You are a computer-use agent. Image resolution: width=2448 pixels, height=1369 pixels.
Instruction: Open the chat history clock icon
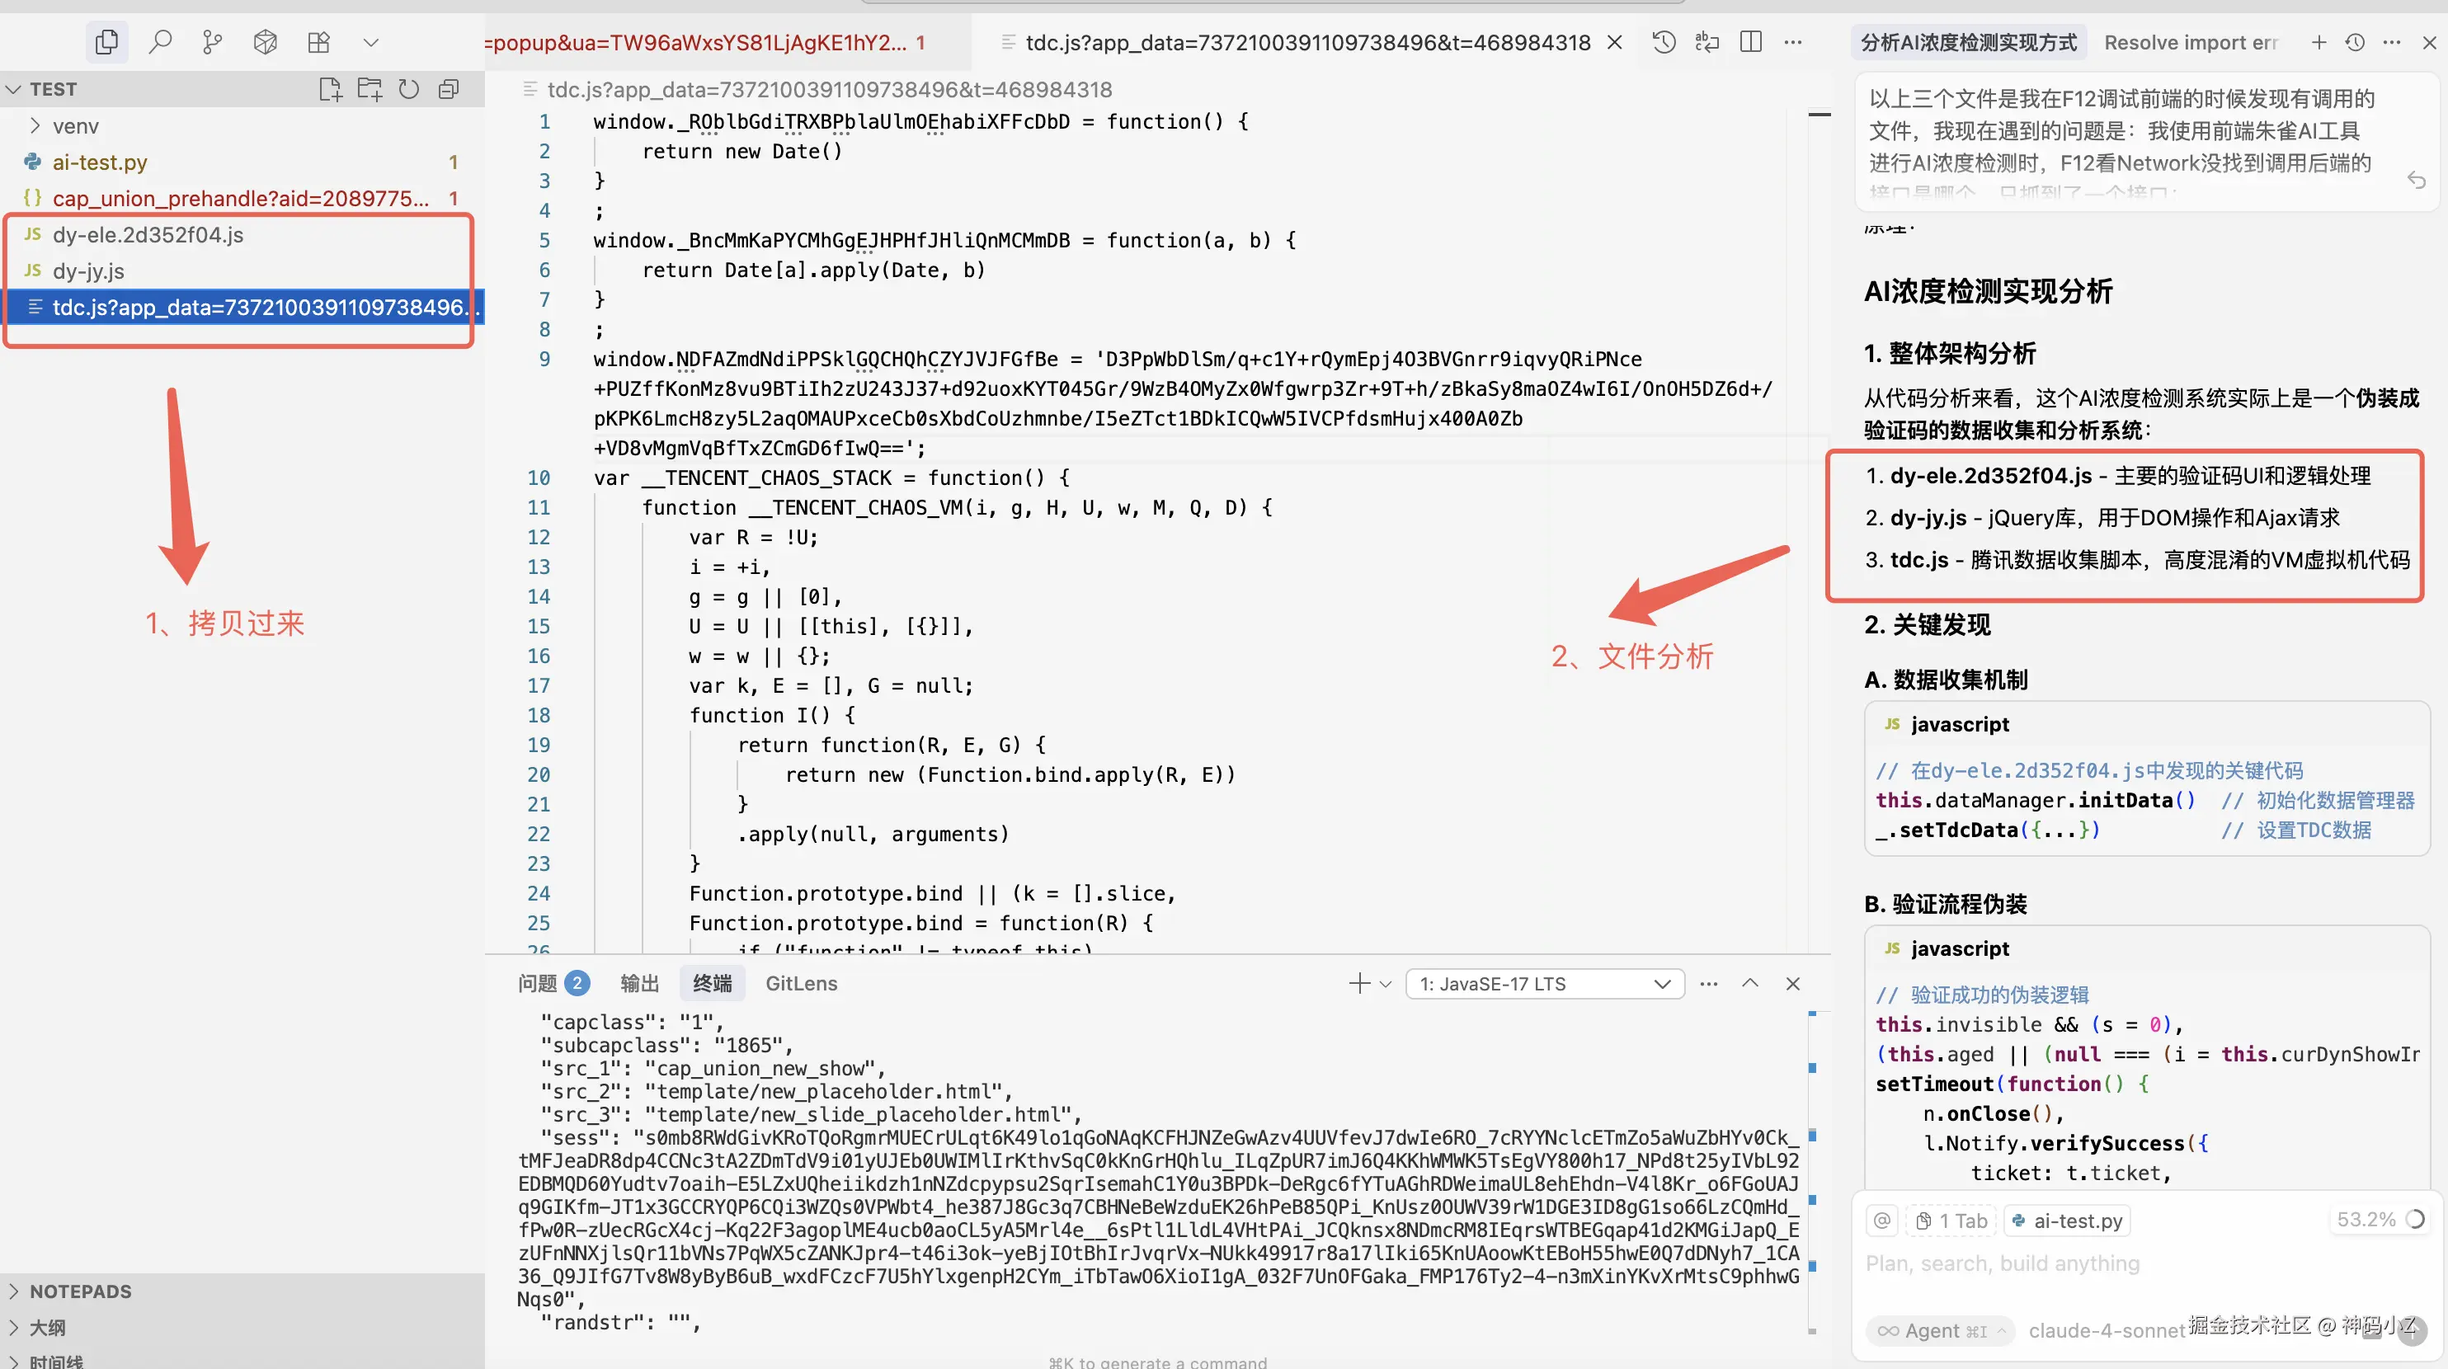[x=2355, y=43]
